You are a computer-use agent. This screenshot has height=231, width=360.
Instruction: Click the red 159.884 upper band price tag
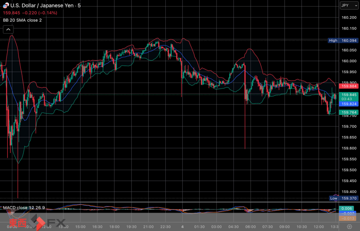click(349, 86)
